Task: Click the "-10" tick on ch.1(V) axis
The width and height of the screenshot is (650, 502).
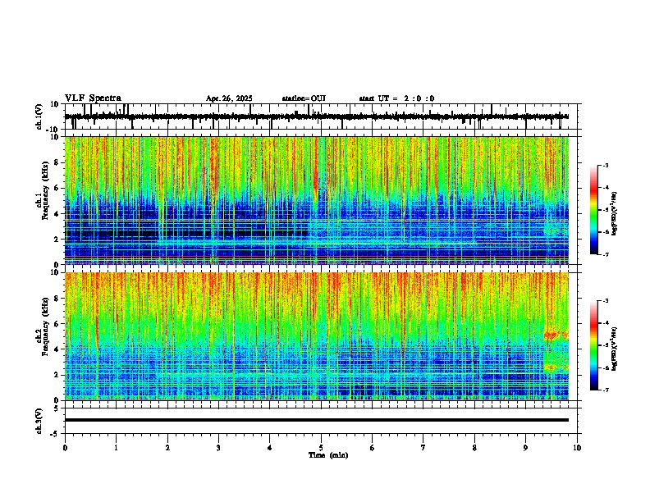Action: [x=53, y=130]
